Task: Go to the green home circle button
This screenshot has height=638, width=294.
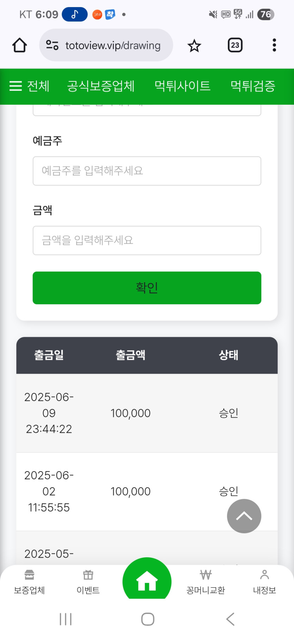Action: tap(147, 579)
